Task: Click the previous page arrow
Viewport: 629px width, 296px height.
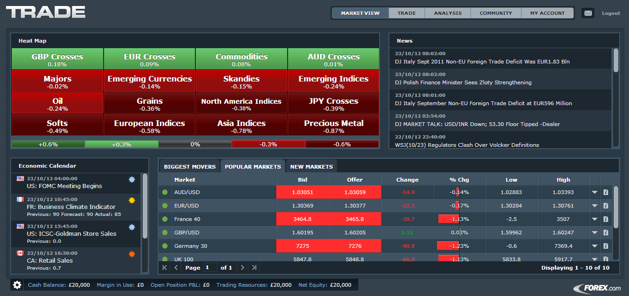Action: [x=176, y=267]
